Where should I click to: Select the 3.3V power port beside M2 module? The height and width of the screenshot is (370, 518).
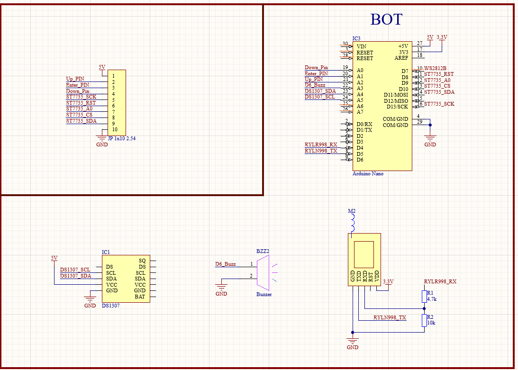388,282
